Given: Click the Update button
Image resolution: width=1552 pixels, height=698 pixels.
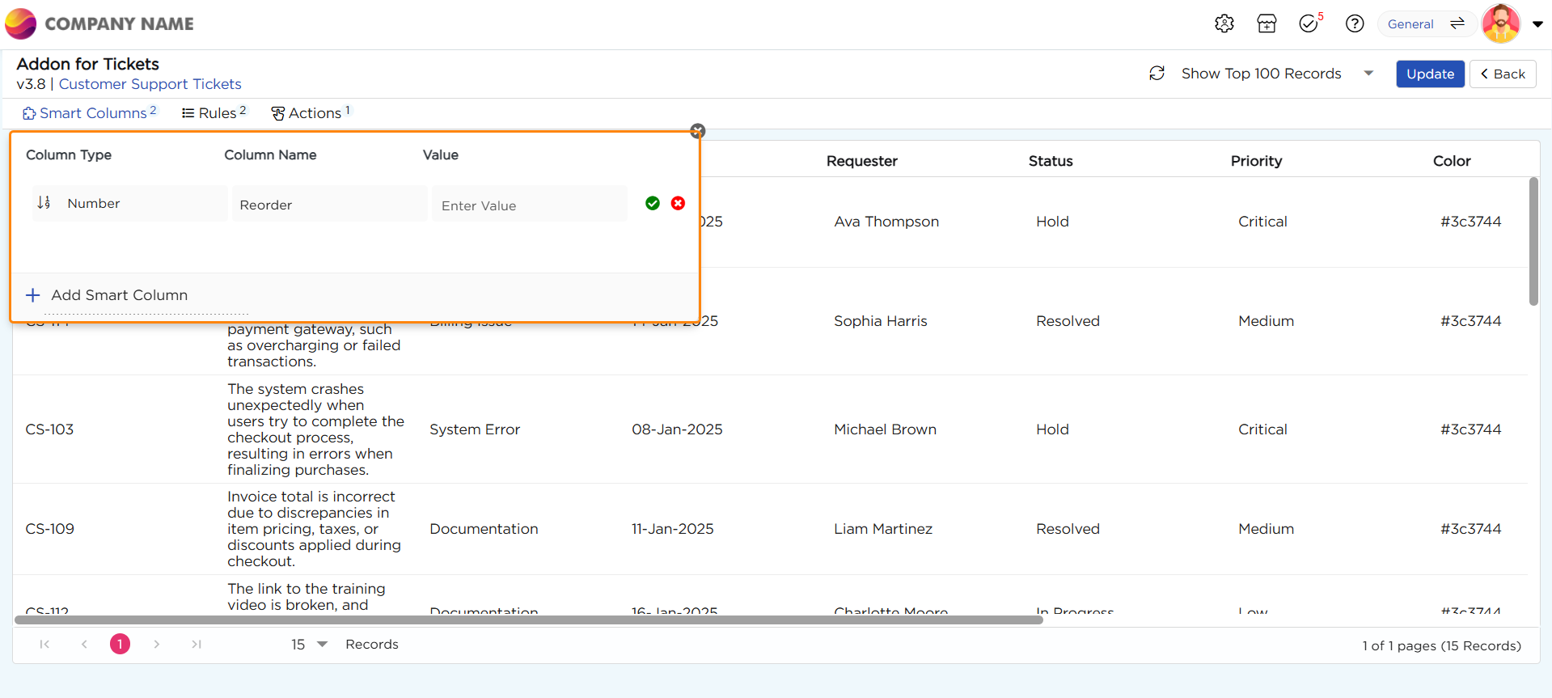Looking at the screenshot, I should click(1429, 74).
